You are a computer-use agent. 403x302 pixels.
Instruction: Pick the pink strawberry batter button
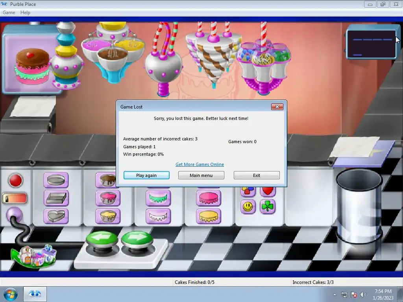pyautogui.click(x=108, y=198)
